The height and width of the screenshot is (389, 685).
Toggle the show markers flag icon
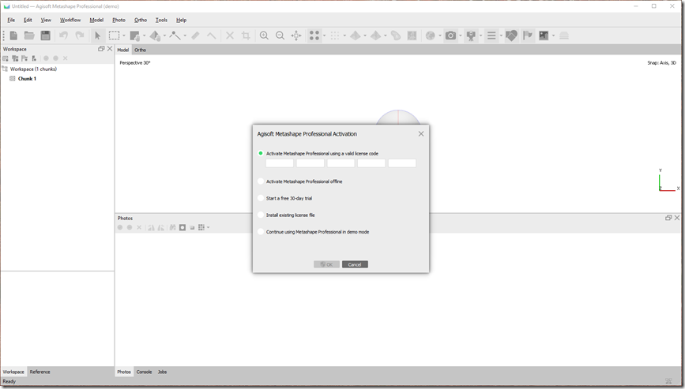[528, 36]
